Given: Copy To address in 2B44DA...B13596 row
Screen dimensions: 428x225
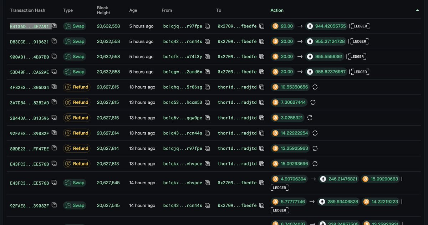Looking at the screenshot, I should (x=262, y=118).
